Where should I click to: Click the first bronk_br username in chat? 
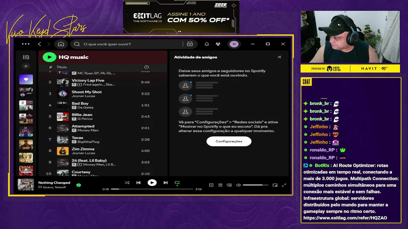(319, 103)
